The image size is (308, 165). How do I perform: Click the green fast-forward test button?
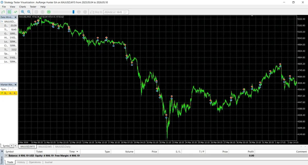[49, 12]
